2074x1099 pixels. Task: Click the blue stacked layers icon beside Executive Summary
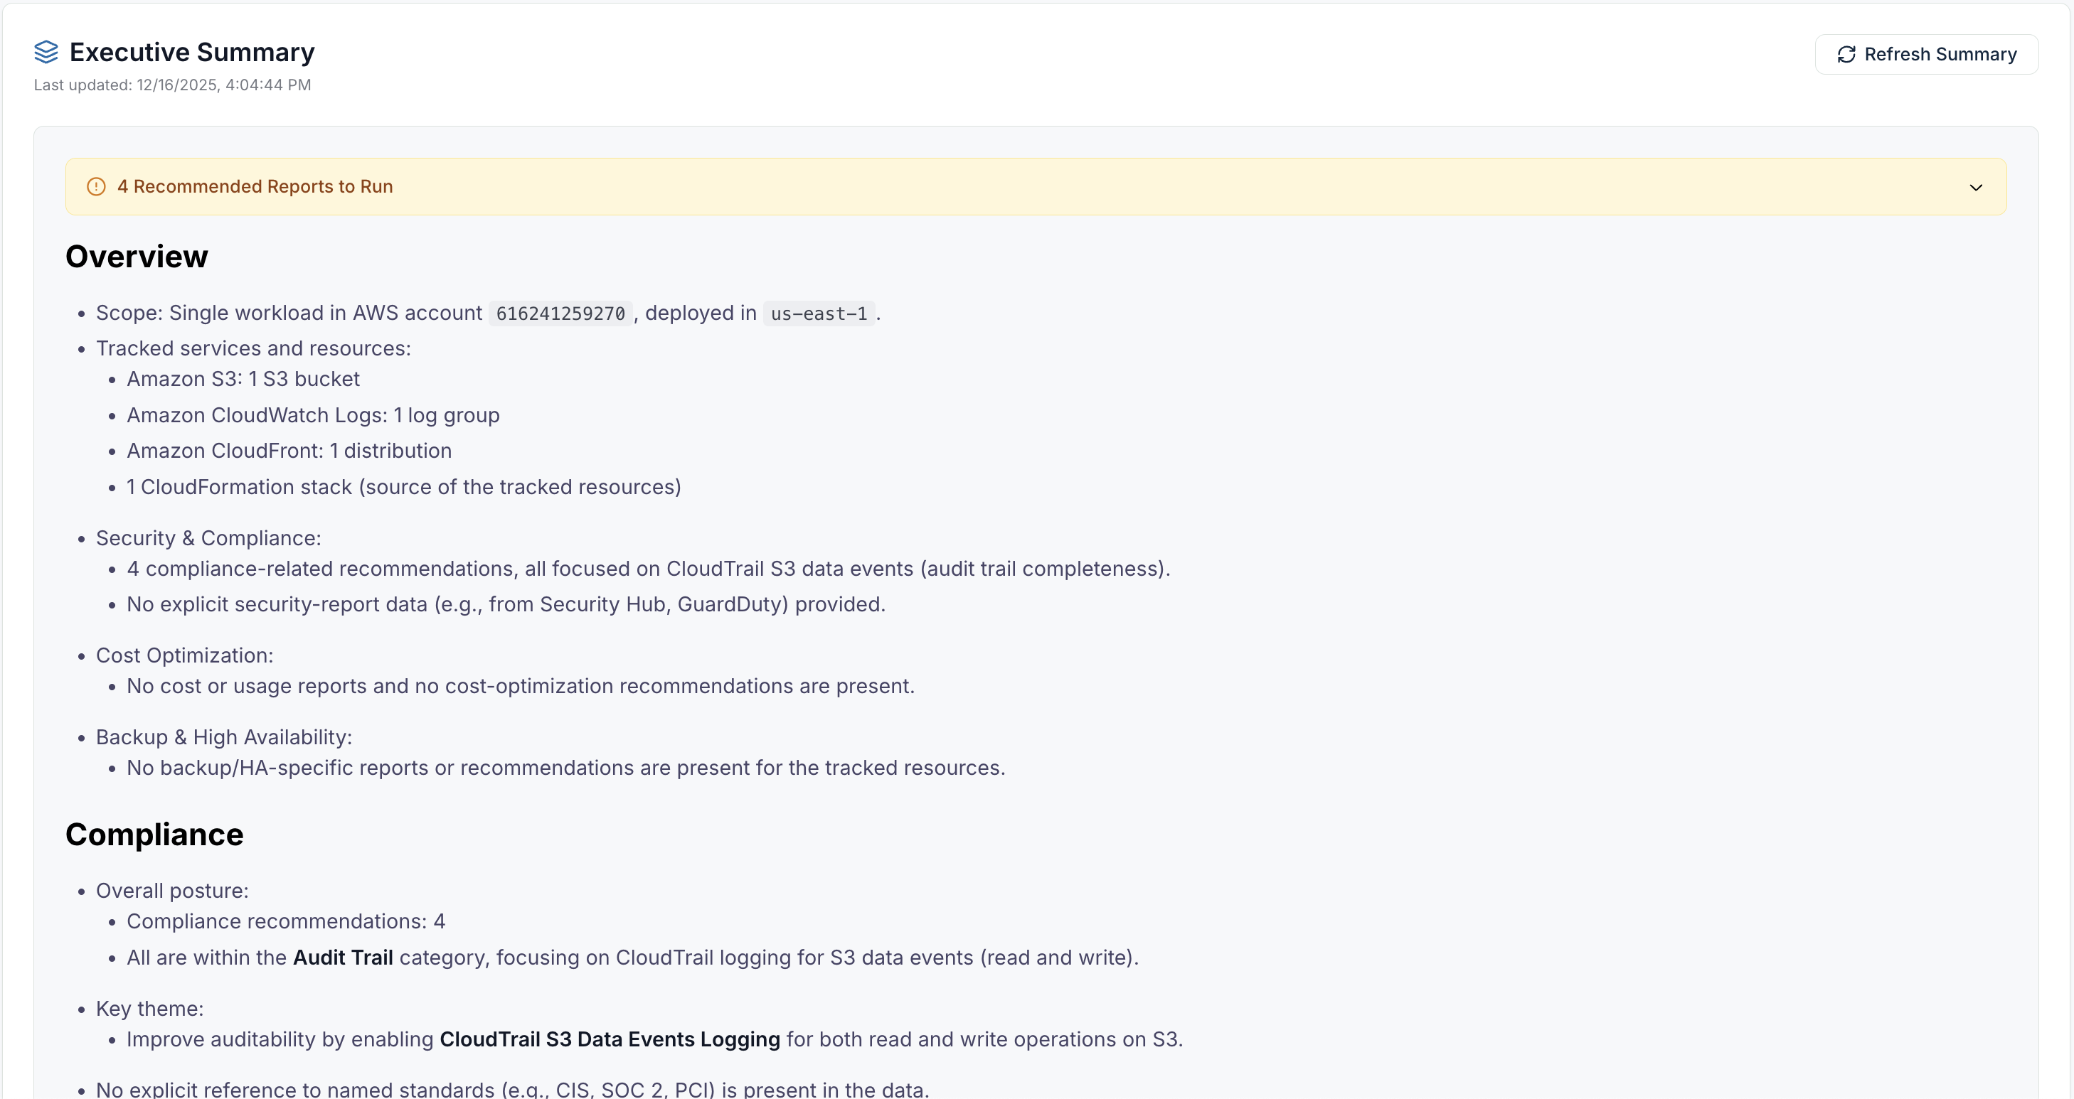[x=46, y=51]
